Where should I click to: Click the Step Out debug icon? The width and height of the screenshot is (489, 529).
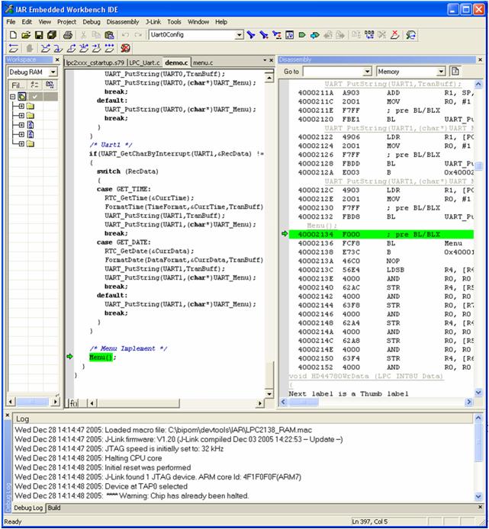pos(71,48)
